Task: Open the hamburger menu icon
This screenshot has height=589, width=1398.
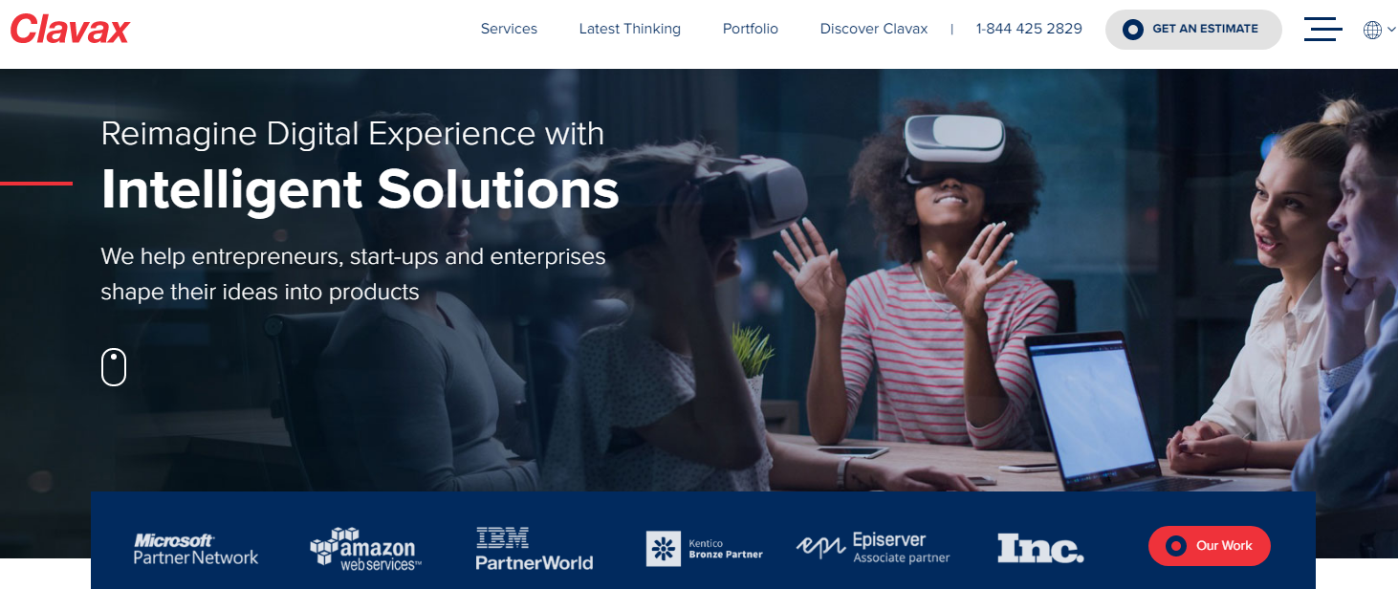Action: pos(1323,29)
